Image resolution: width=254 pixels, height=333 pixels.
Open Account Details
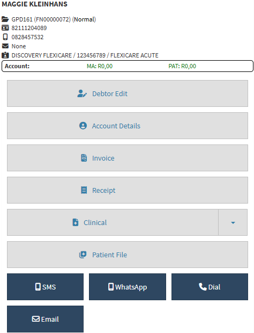point(128,126)
